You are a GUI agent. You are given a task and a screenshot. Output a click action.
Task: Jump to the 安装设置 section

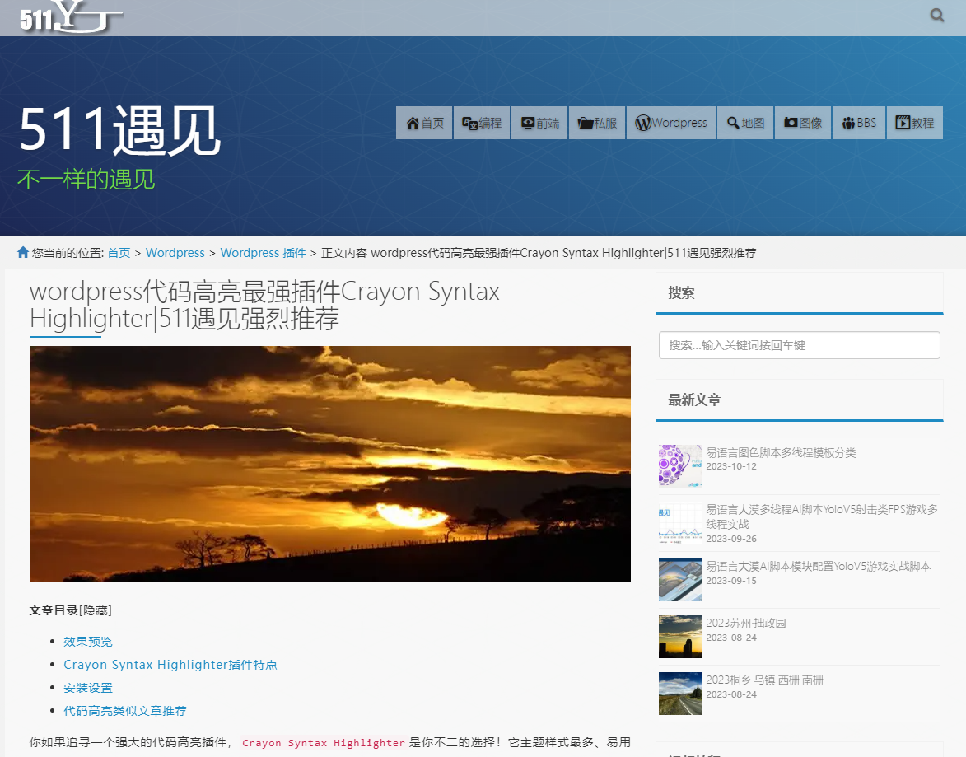click(x=88, y=688)
